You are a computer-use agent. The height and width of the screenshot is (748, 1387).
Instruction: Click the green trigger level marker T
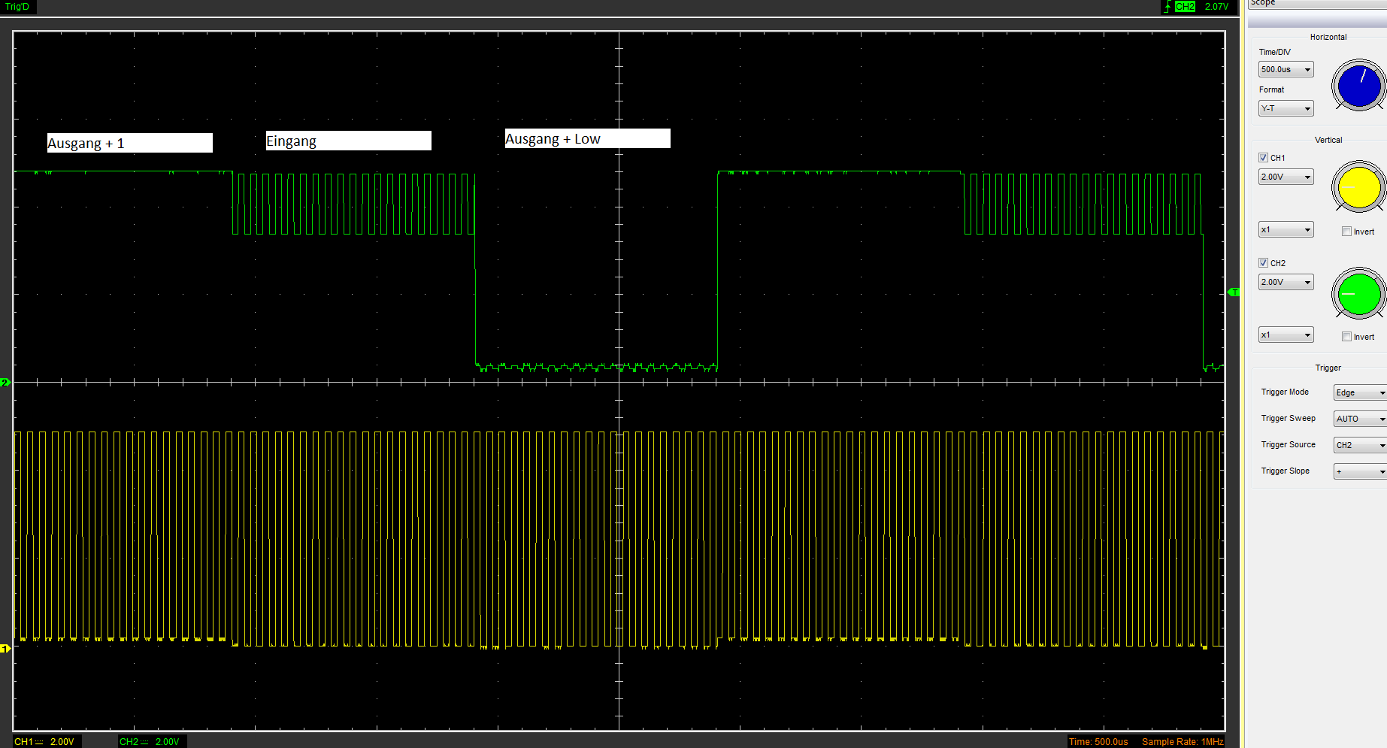point(1234,292)
